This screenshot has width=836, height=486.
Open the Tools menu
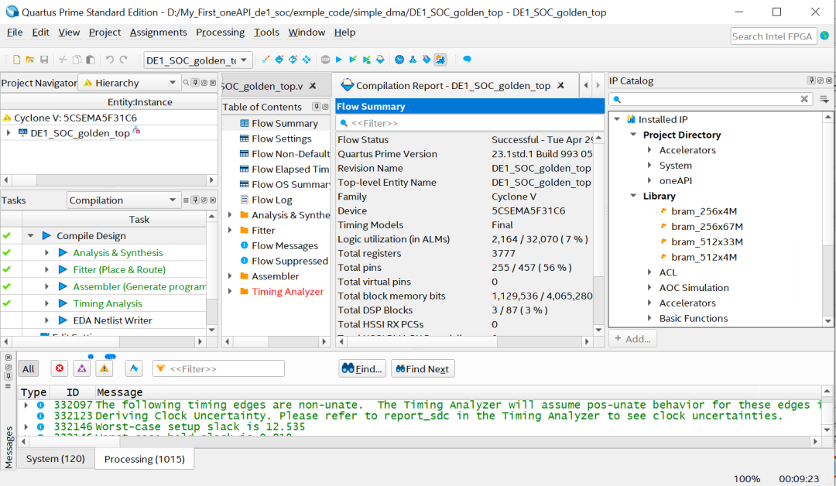(x=266, y=33)
